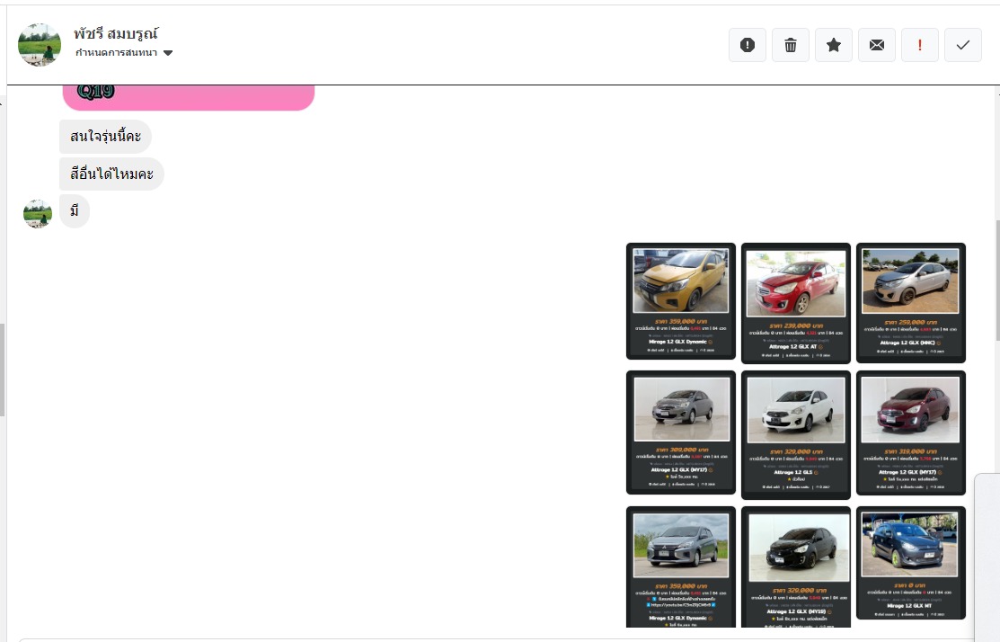Delete conversation using the trash icon
The width and height of the screenshot is (1000, 642).
point(790,45)
